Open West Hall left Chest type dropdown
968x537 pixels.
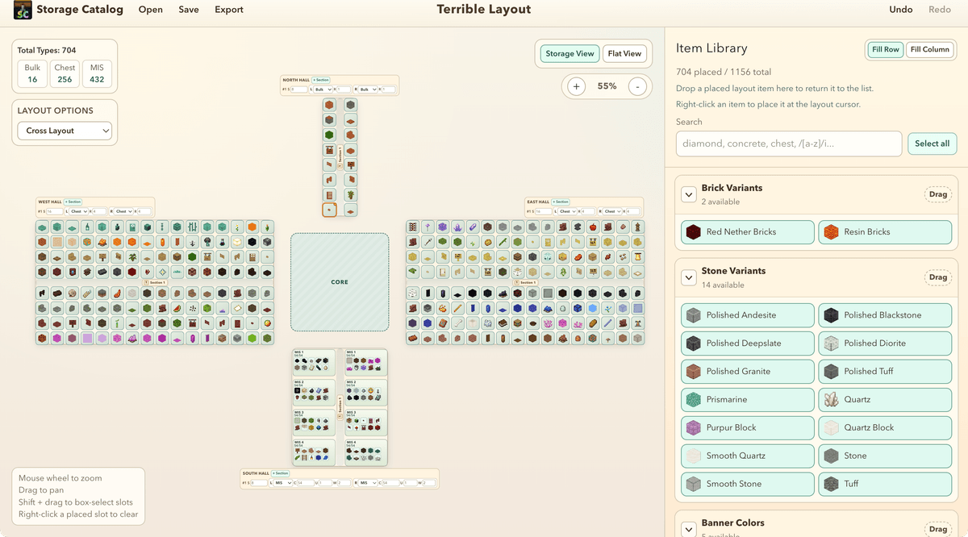pyautogui.click(x=78, y=211)
